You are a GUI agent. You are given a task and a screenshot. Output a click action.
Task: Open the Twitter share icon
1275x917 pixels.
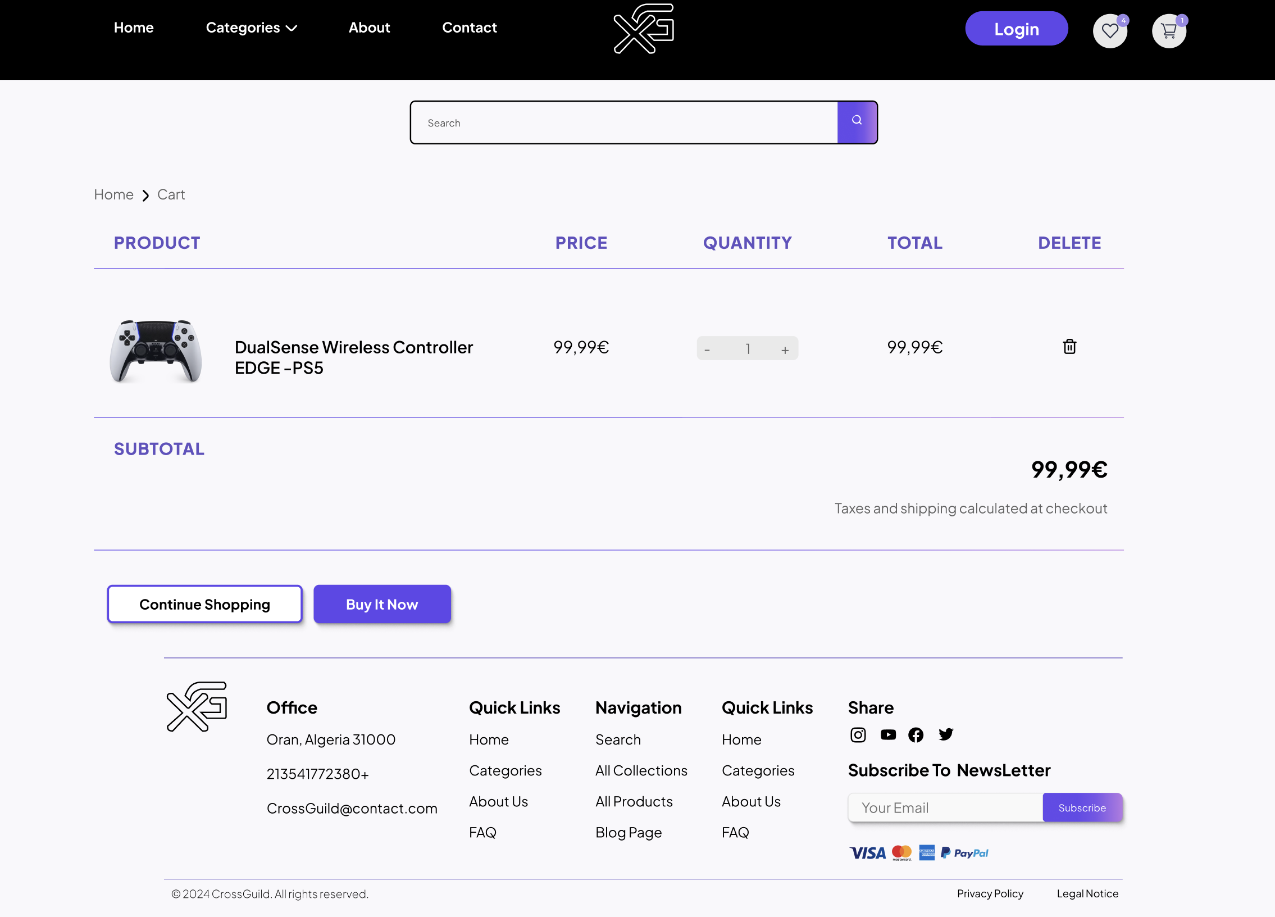945,734
